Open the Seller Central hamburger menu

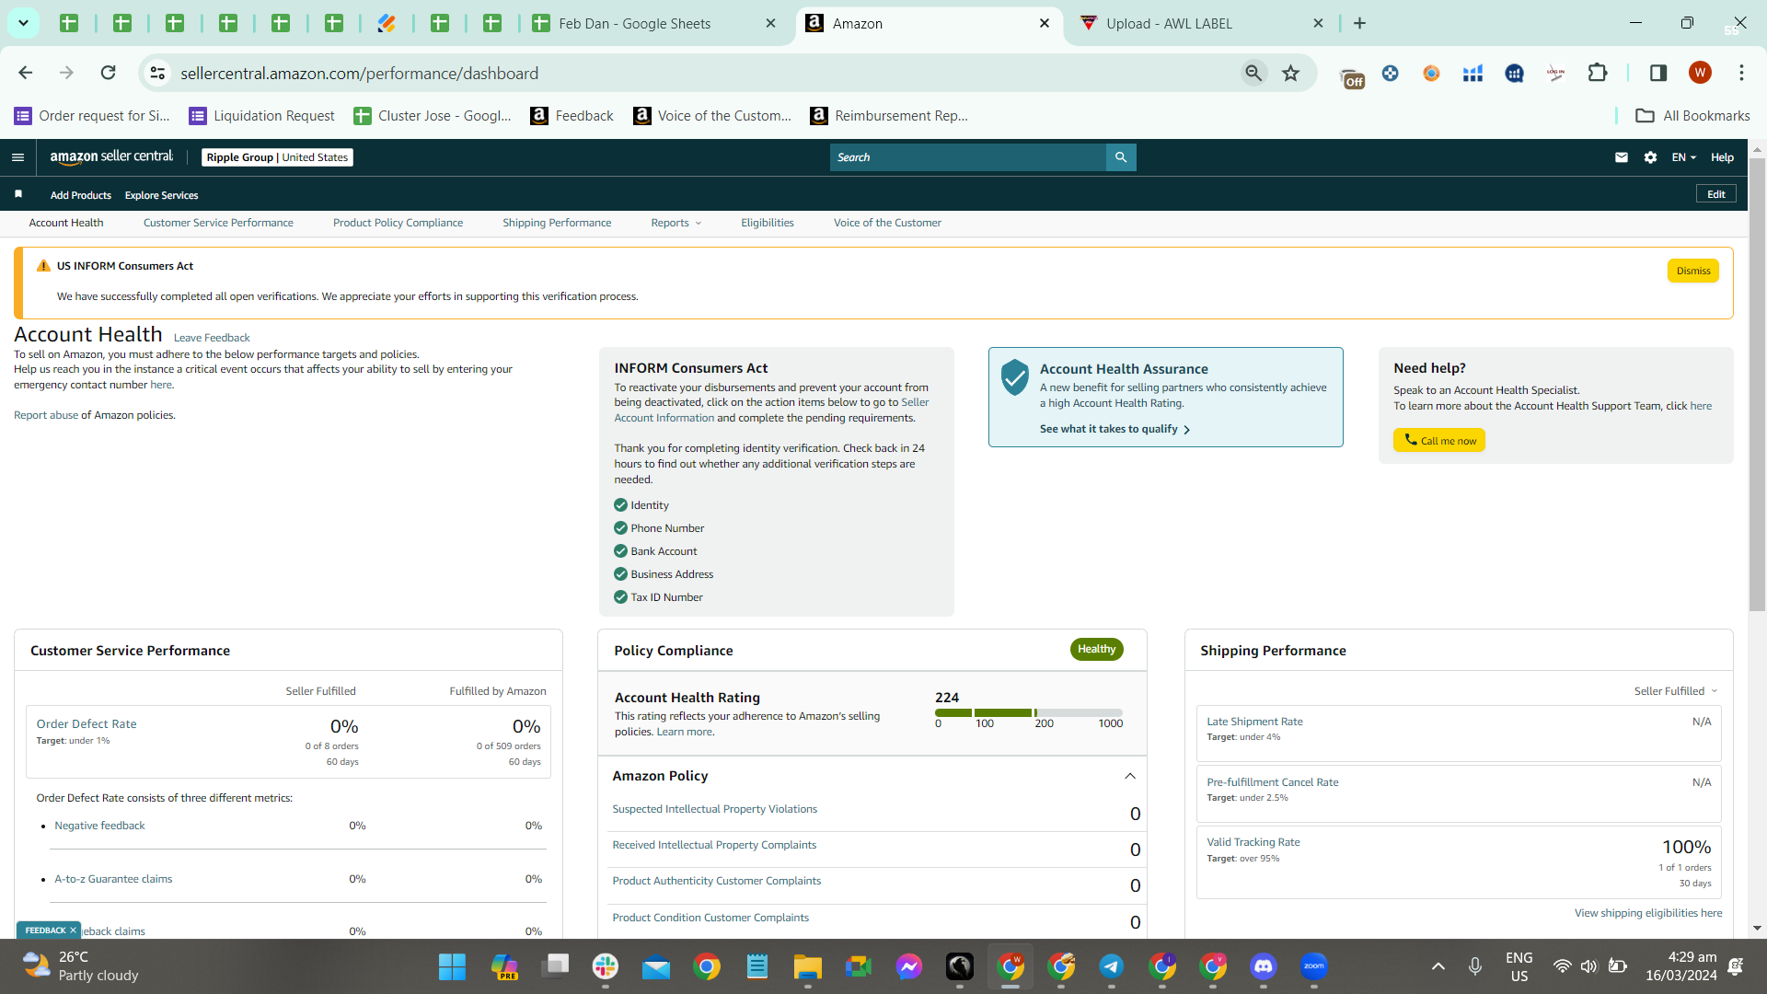coord(17,157)
